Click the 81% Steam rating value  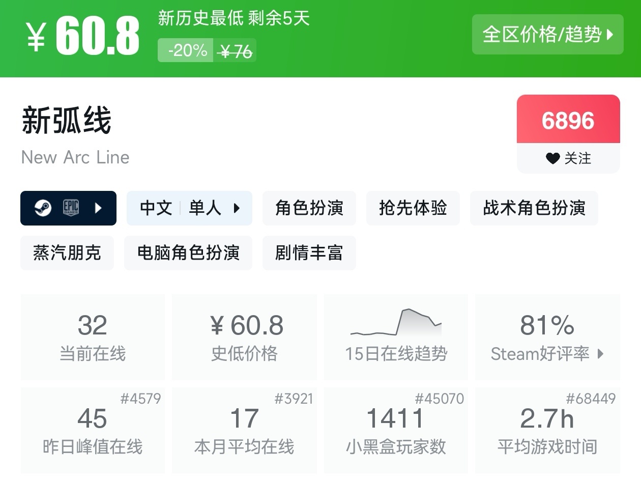pyautogui.click(x=547, y=325)
